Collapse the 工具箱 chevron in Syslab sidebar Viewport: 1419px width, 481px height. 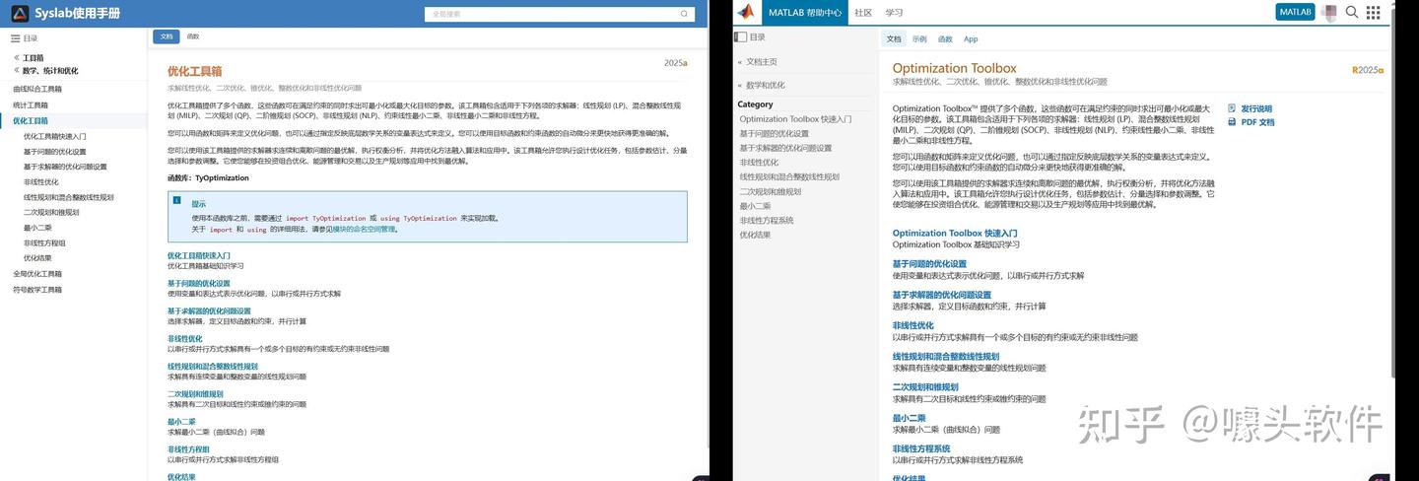(17, 57)
